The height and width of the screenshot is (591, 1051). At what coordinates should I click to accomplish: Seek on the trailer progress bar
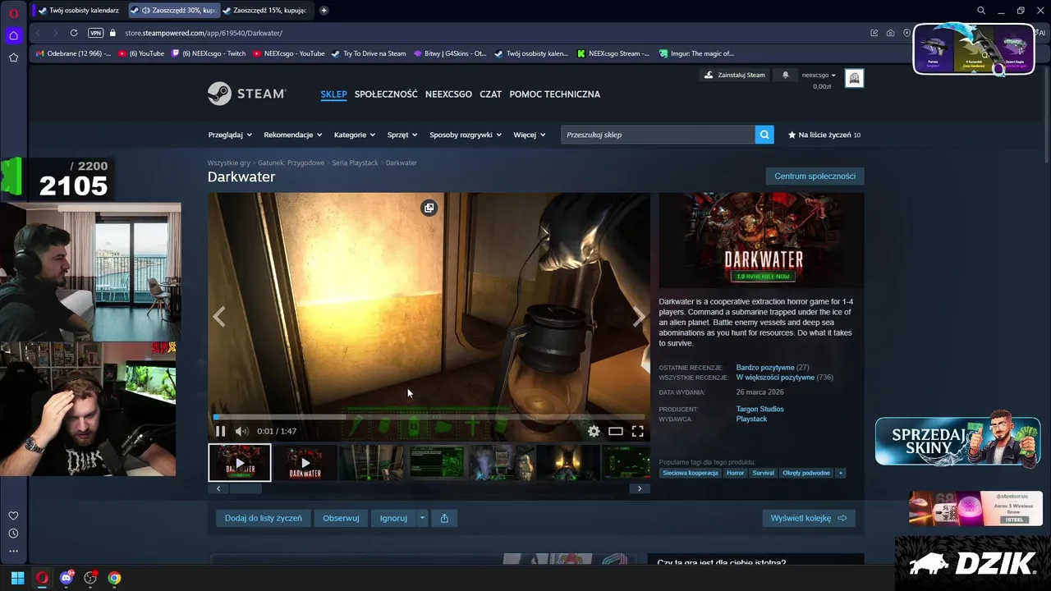[x=429, y=417]
